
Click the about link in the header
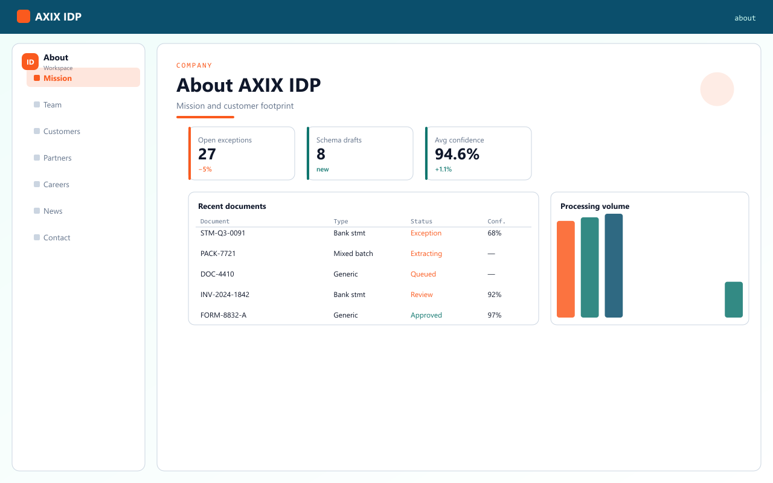point(745,18)
